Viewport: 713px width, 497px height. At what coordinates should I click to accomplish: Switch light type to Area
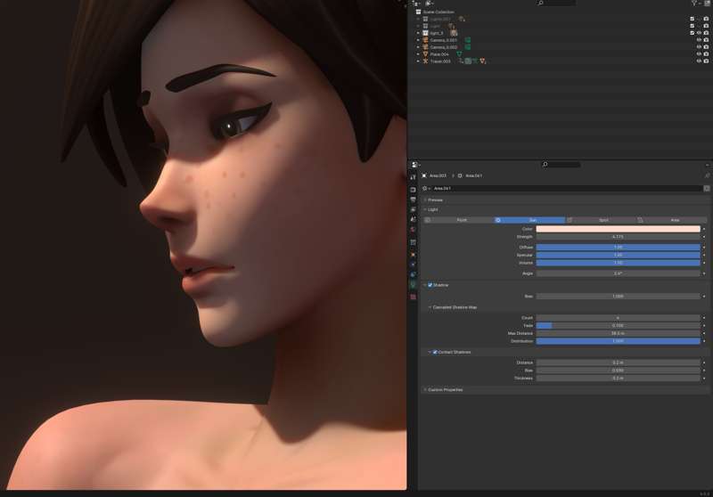coord(672,220)
